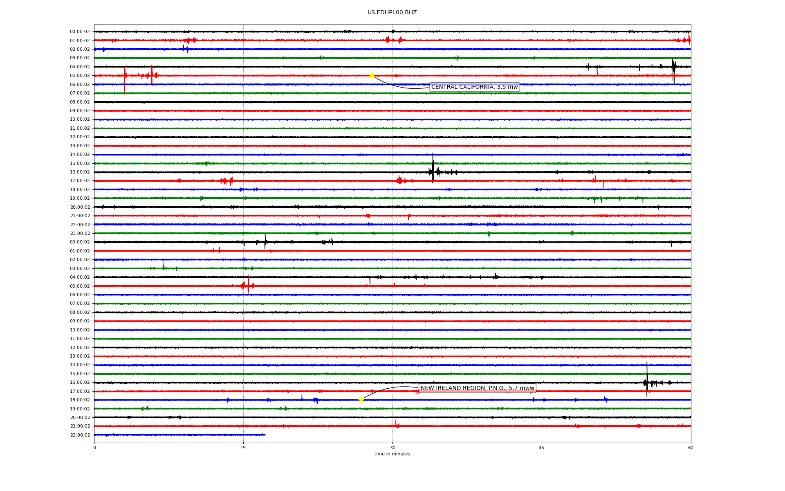
Task: Click the end of the short final blue trace
Action: (265, 435)
